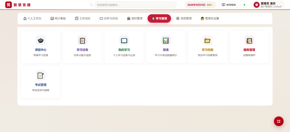Switch to 任务与活动 tab
This screenshot has height=132, width=290.
tap(109, 18)
